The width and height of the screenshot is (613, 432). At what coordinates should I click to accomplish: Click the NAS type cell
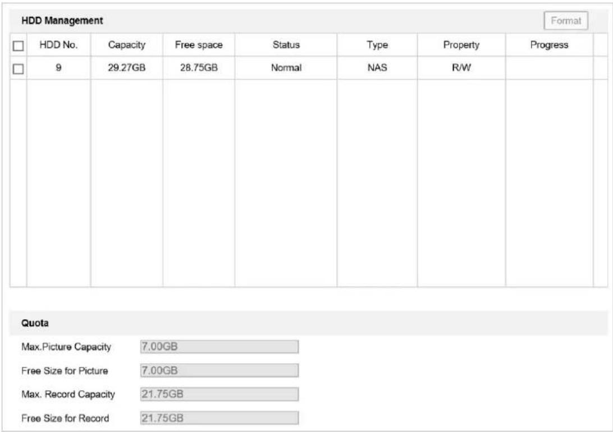pos(377,67)
